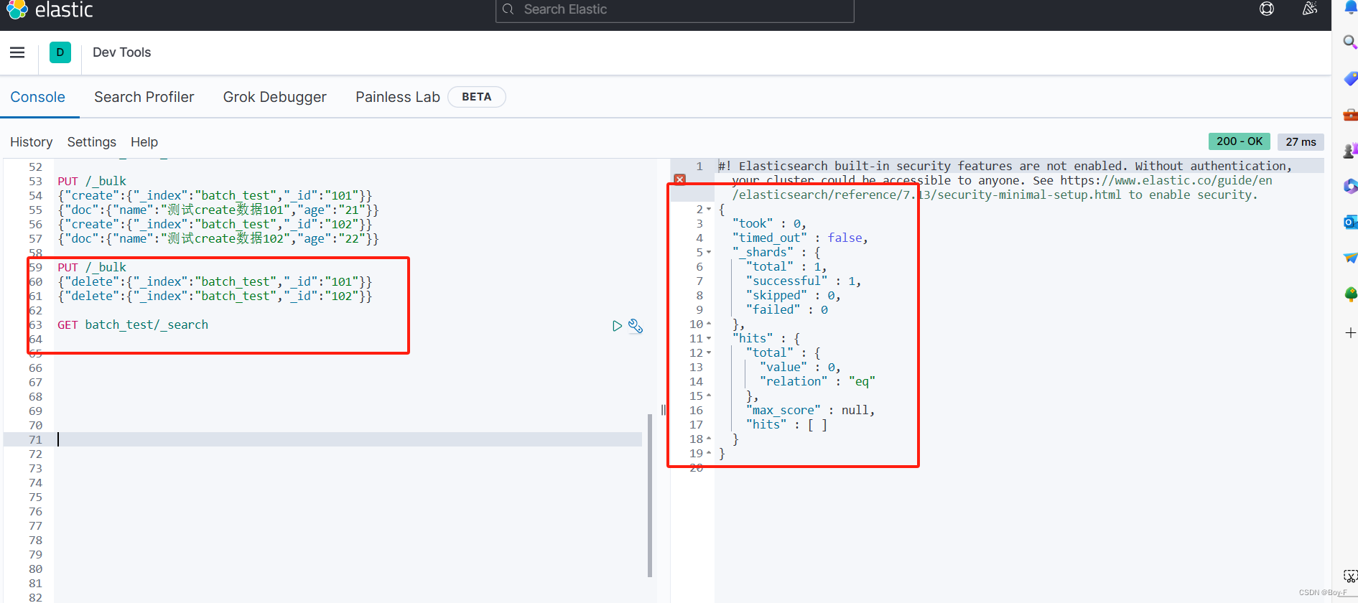This screenshot has width=1358, height=603.
Task: Click the PUT /_bulk line 53
Action: 92,181
